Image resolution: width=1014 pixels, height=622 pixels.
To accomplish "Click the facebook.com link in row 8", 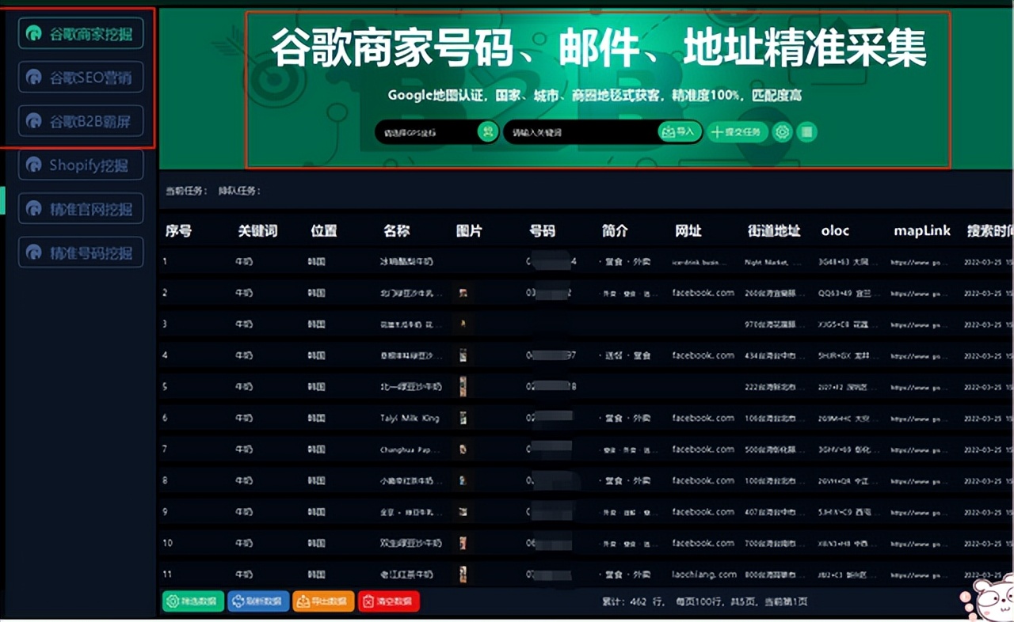I will [x=703, y=480].
